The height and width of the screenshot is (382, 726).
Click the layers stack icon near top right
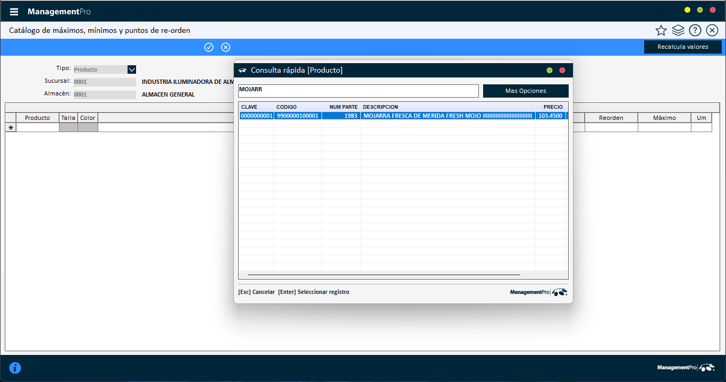[678, 30]
